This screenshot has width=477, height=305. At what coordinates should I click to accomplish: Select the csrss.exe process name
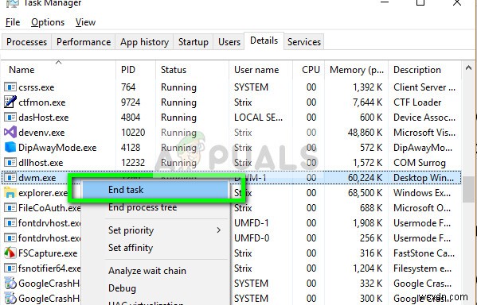tap(37, 87)
